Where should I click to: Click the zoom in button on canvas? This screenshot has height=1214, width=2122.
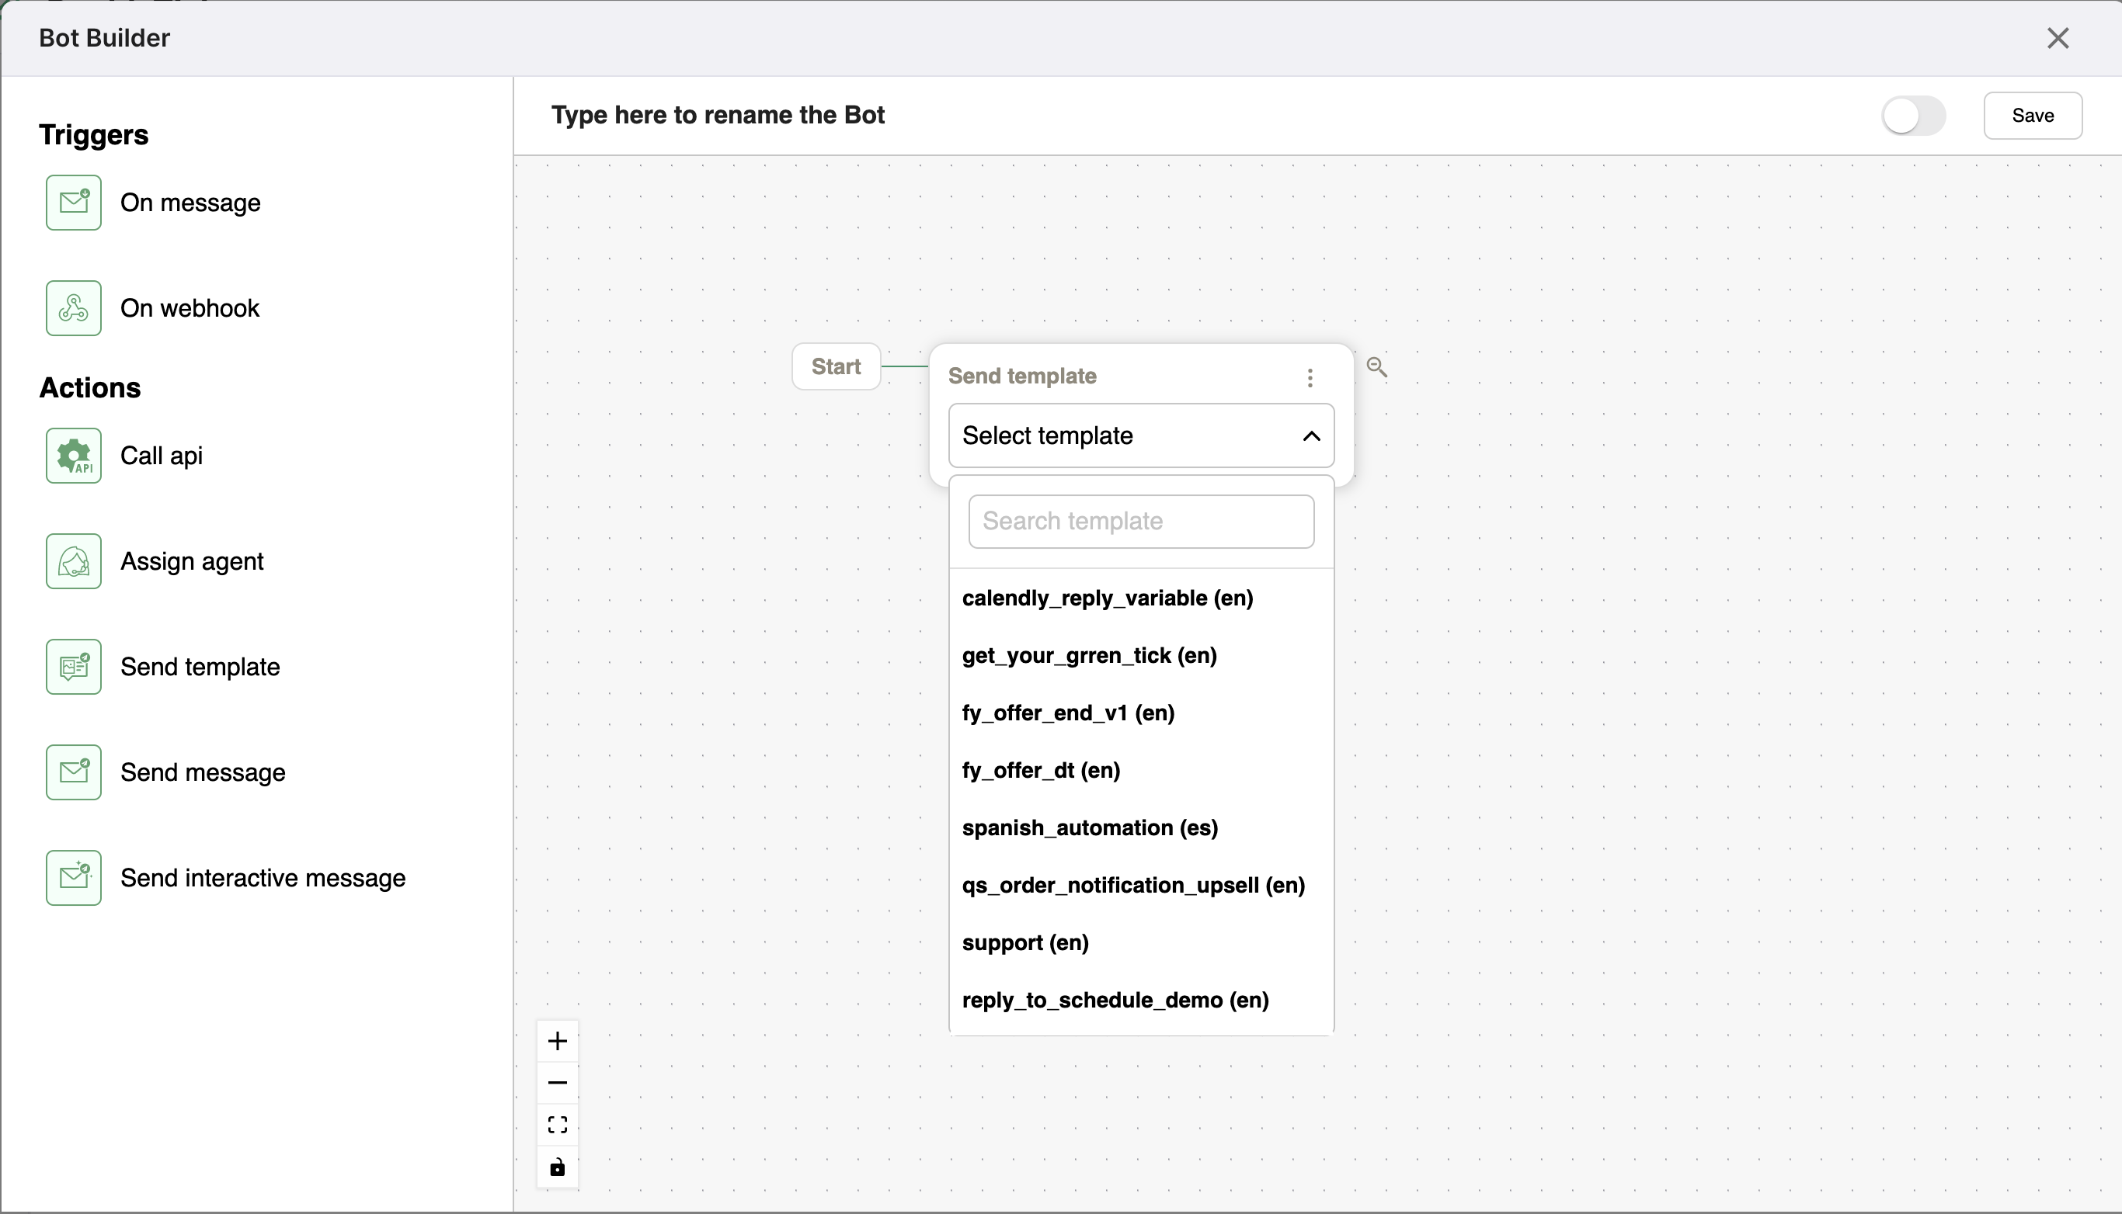coord(557,1039)
